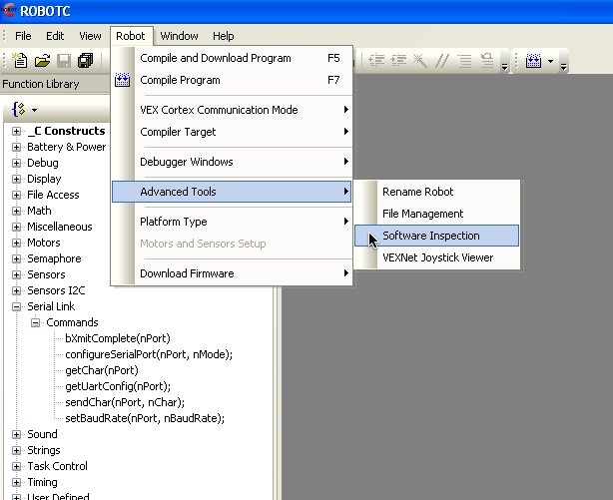The height and width of the screenshot is (500, 613).
Task: Expand the Battery & Power node
Action: 16,147
